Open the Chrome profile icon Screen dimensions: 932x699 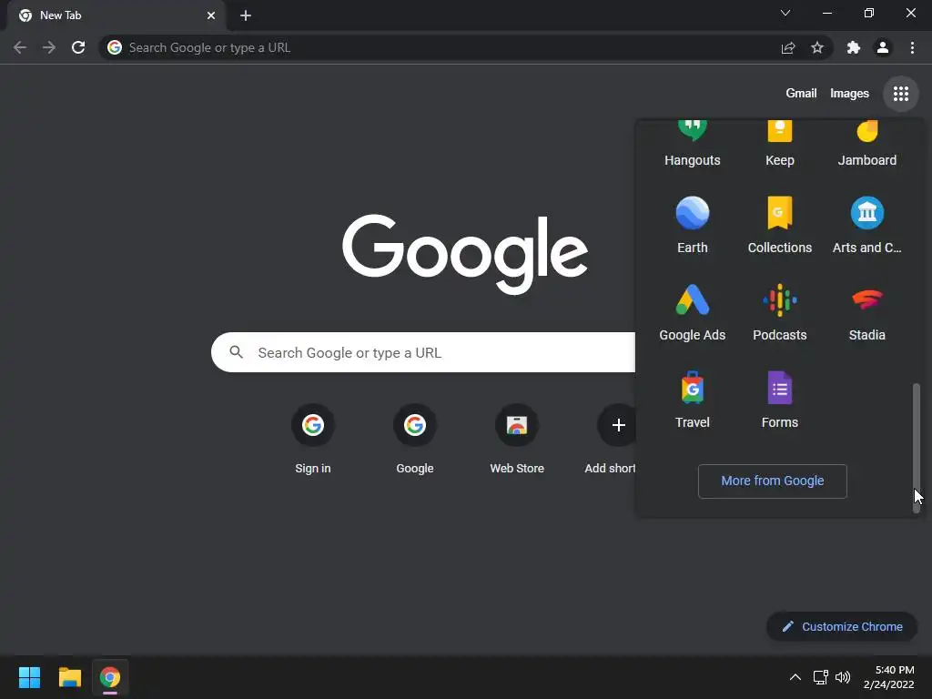[x=883, y=47]
